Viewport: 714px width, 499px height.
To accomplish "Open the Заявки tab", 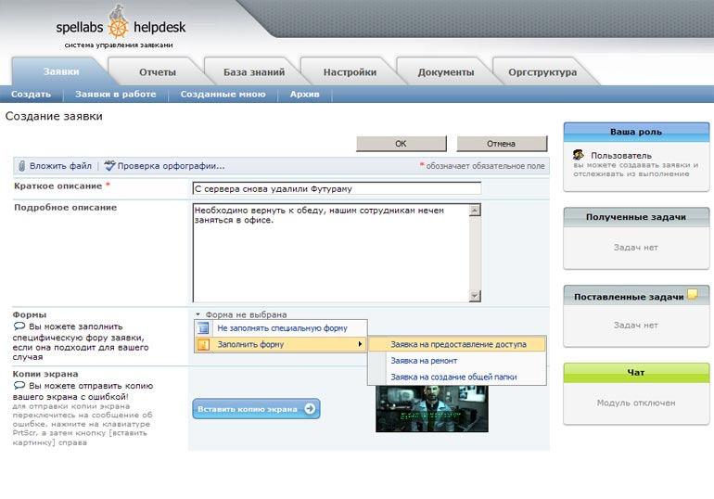I will pyautogui.click(x=61, y=71).
